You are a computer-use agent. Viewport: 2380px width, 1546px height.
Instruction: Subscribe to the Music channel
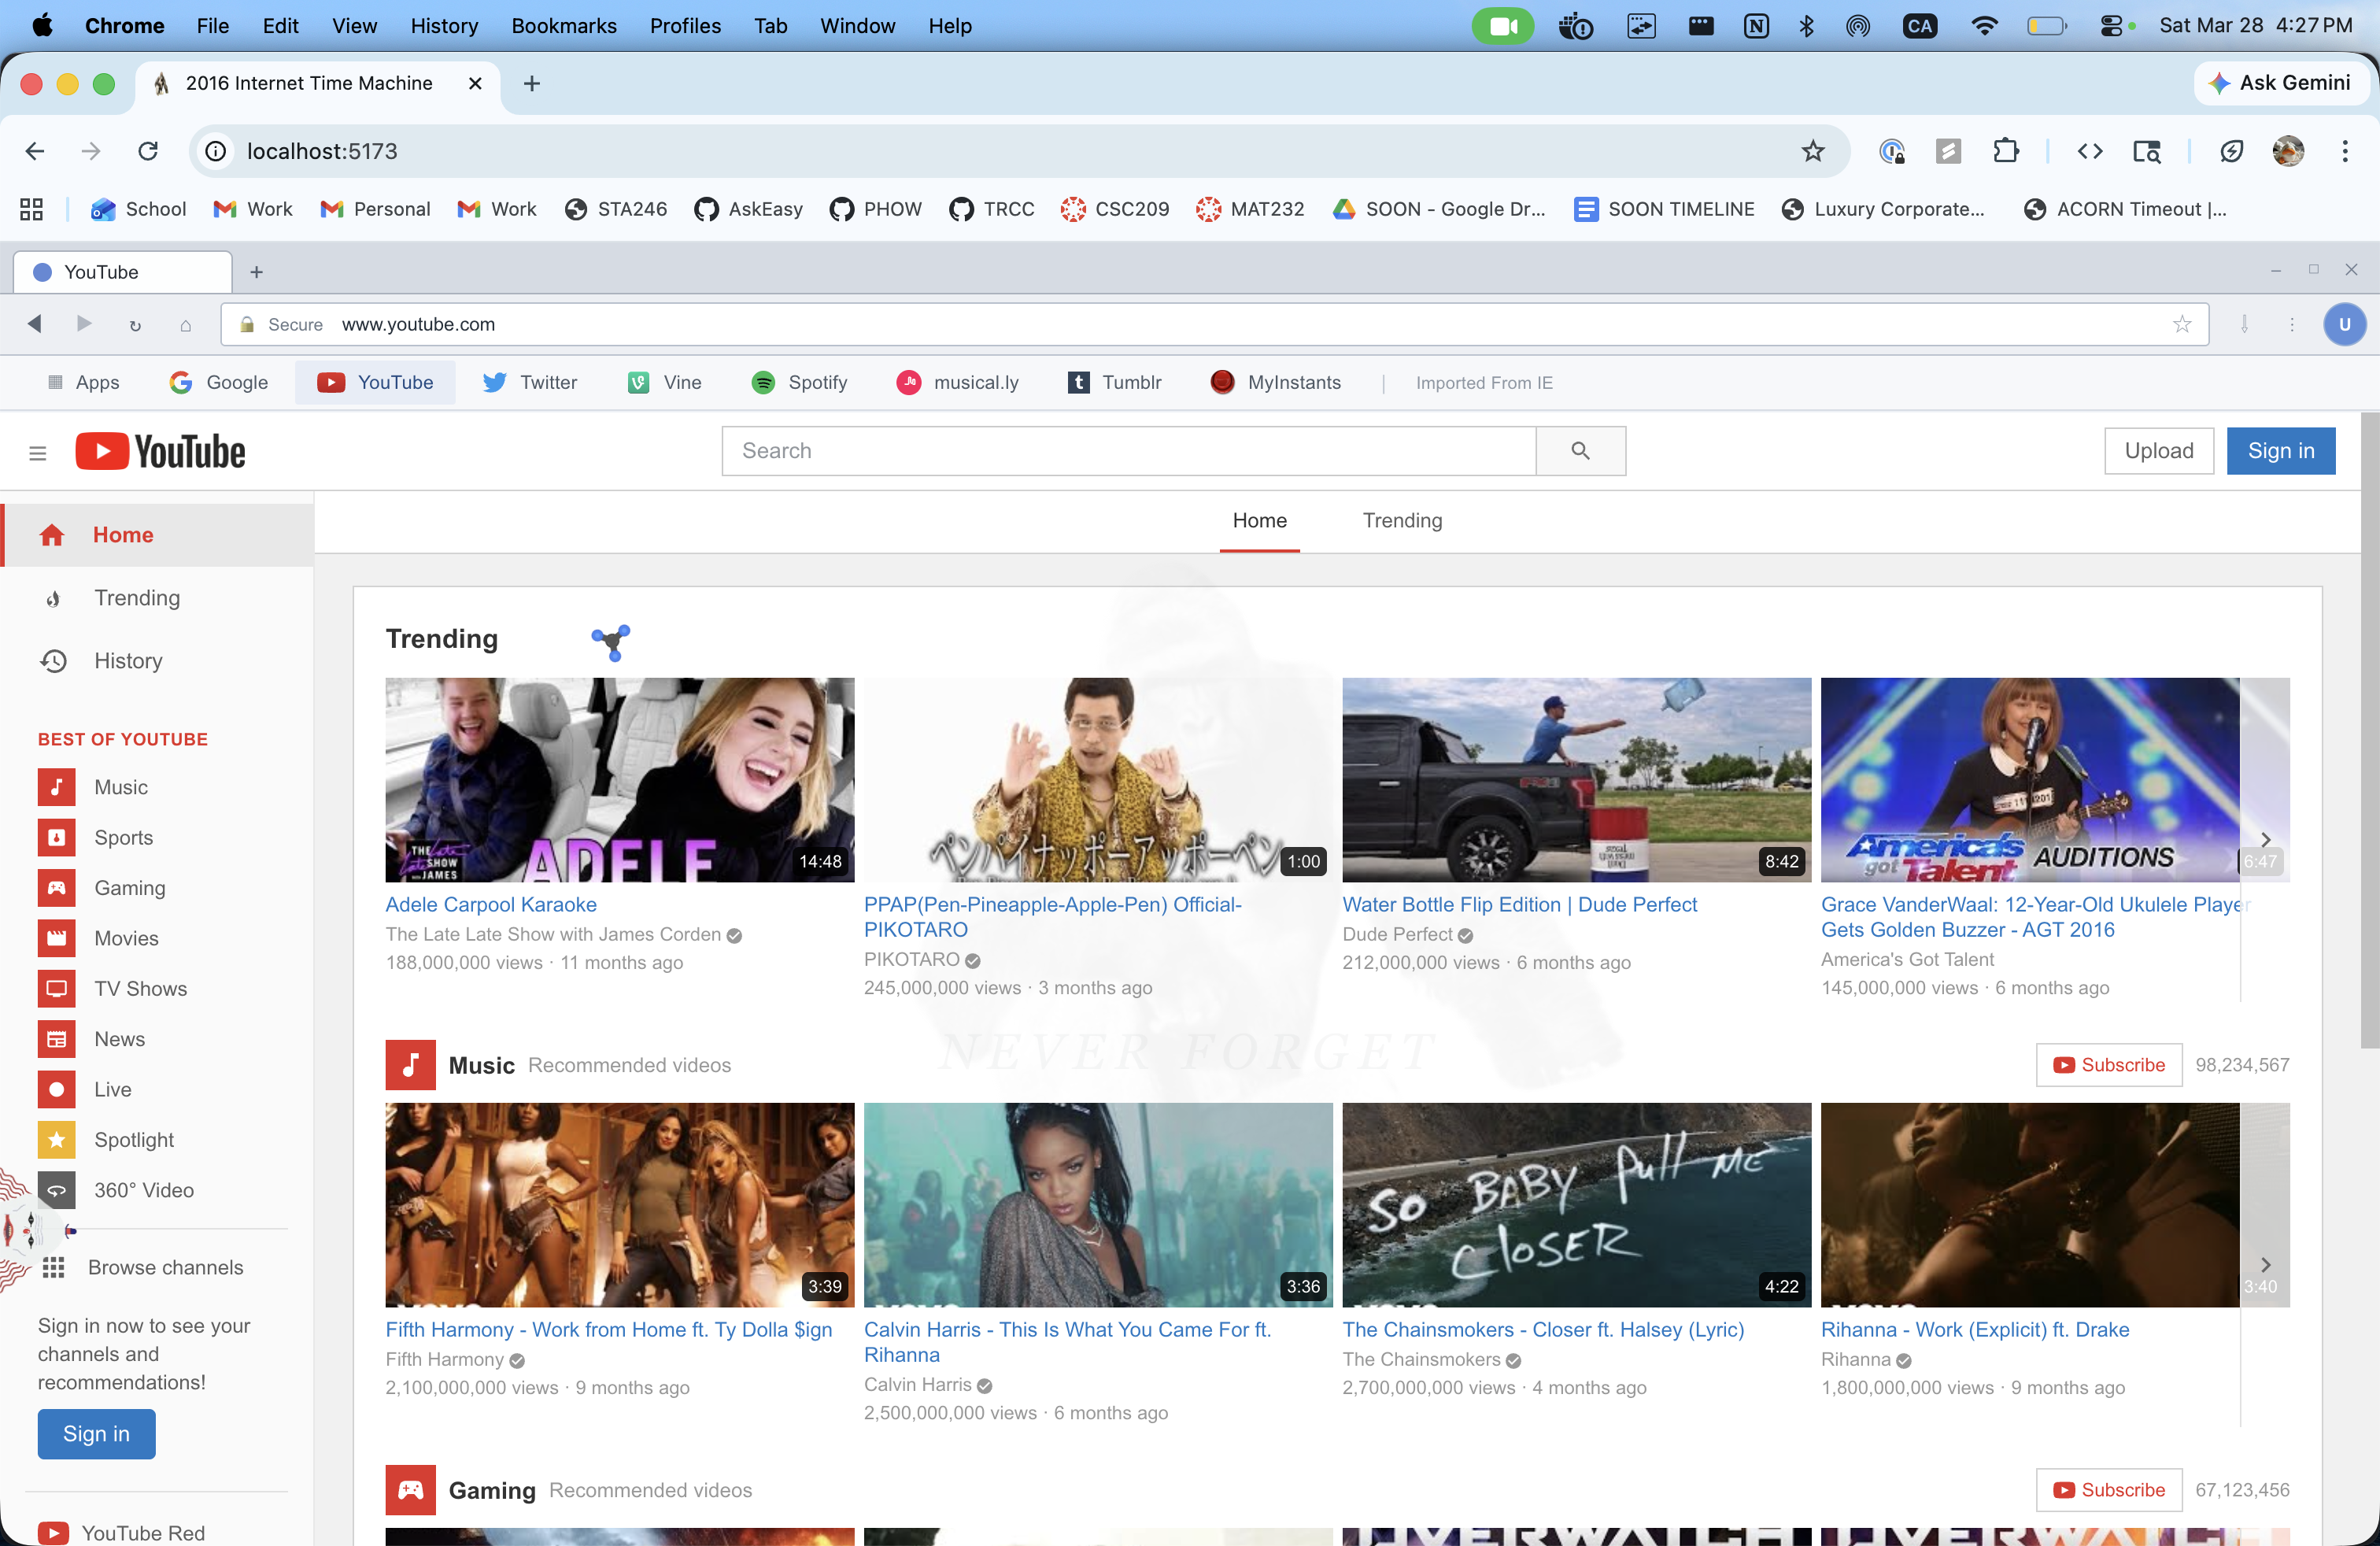point(2108,1065)
